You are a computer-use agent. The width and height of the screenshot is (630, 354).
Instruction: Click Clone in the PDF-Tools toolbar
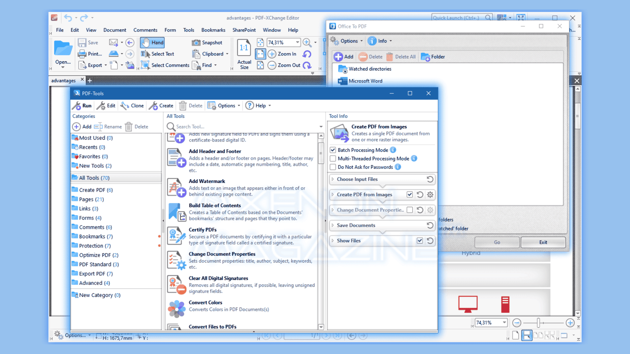pos(132,105)
